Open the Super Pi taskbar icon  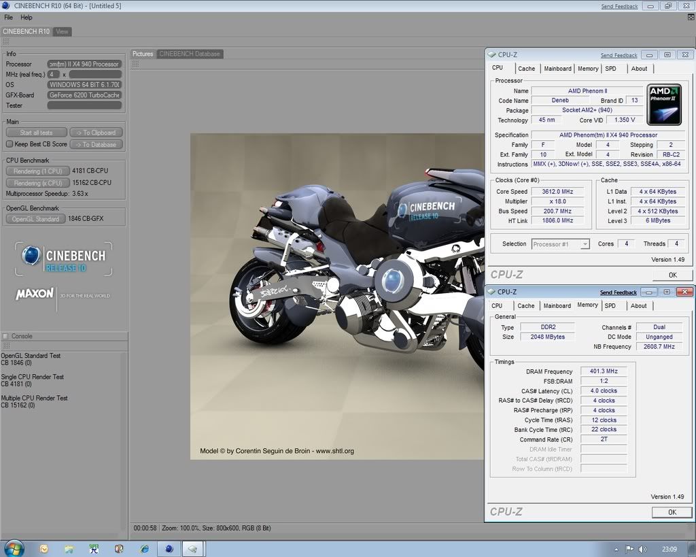pos(94,549)
